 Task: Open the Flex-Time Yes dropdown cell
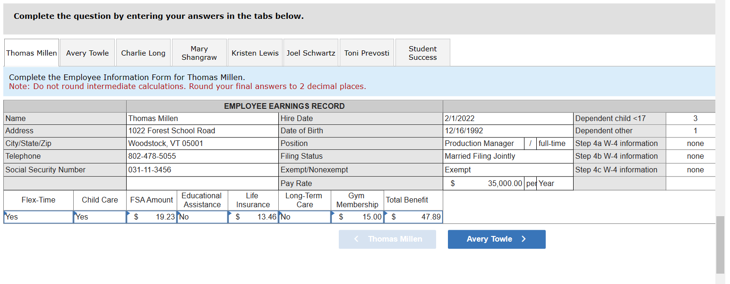tap(38, 217)
